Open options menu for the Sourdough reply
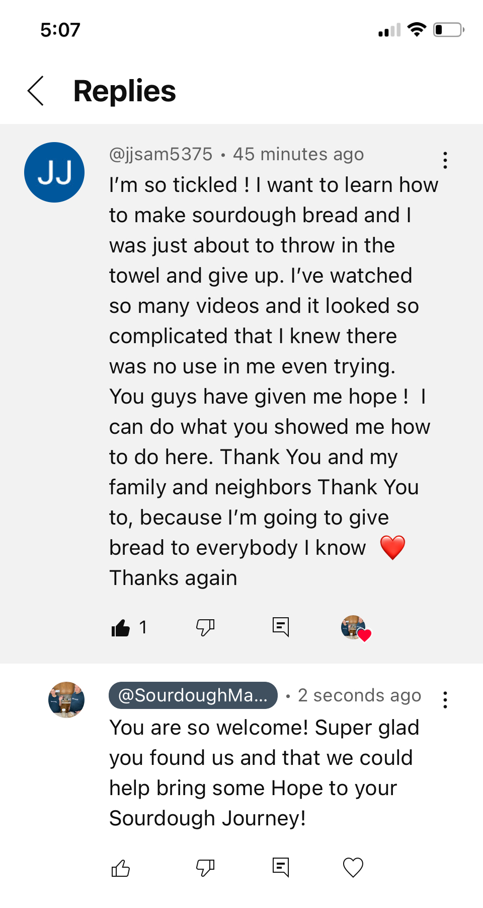The image size is (483, 908). pyautogui.click(x=445, y=700)
